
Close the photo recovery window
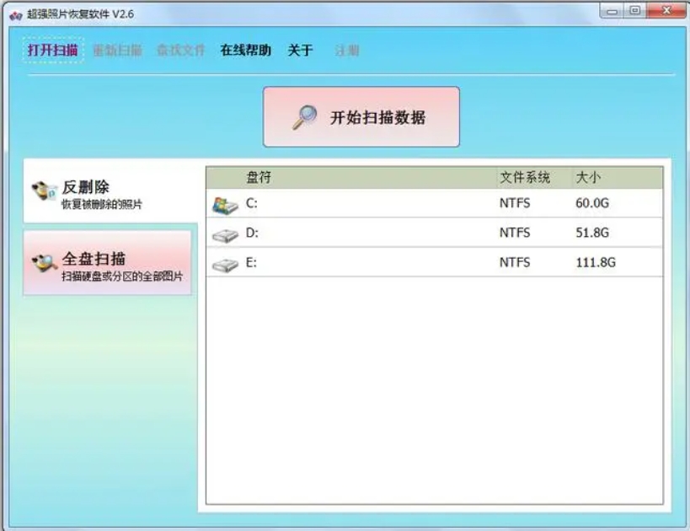666,11
